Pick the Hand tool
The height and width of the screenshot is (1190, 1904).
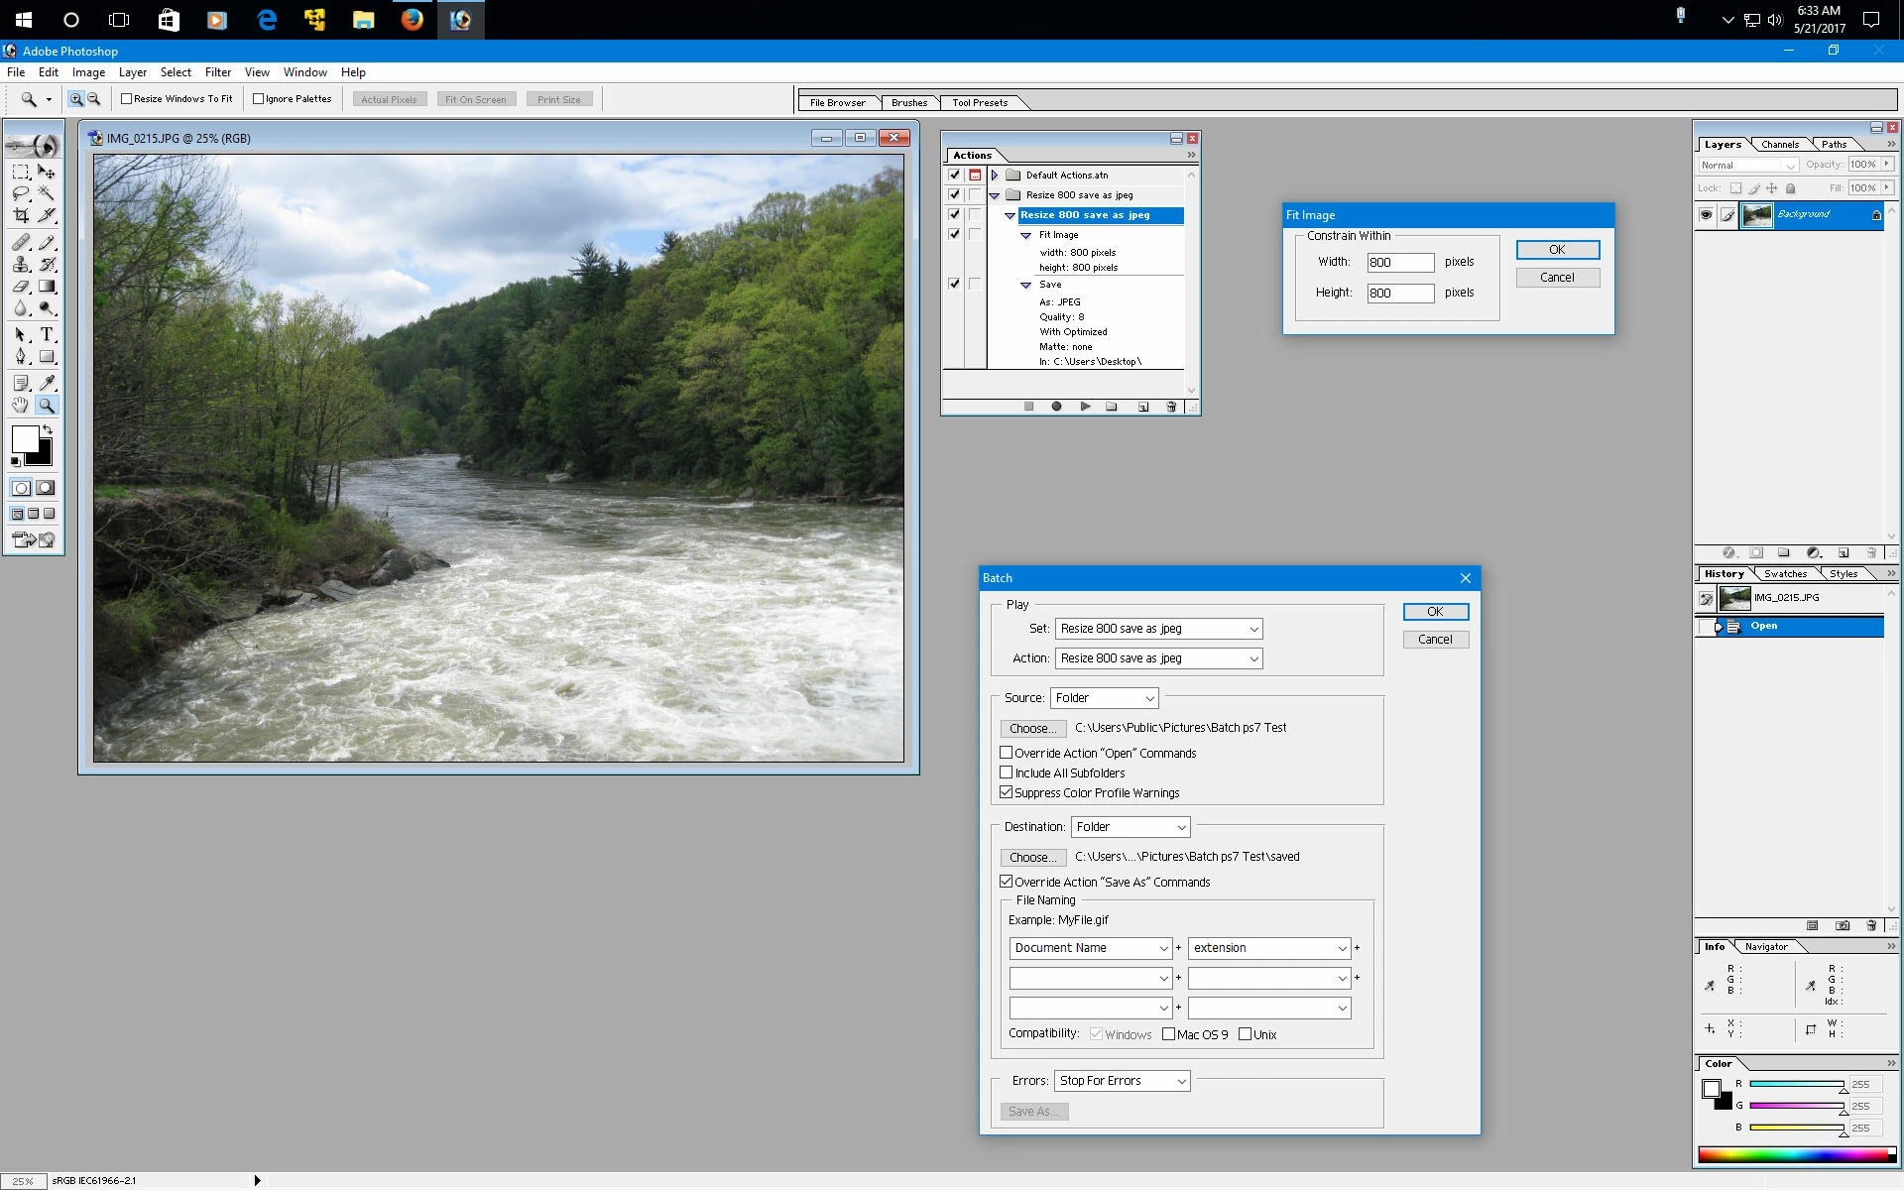coord(21,406)
